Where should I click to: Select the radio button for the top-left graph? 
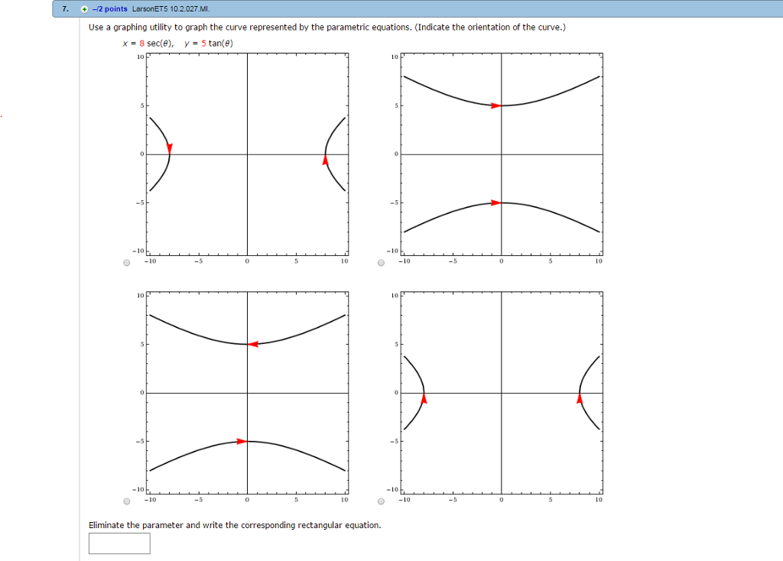tap(125, 264)
